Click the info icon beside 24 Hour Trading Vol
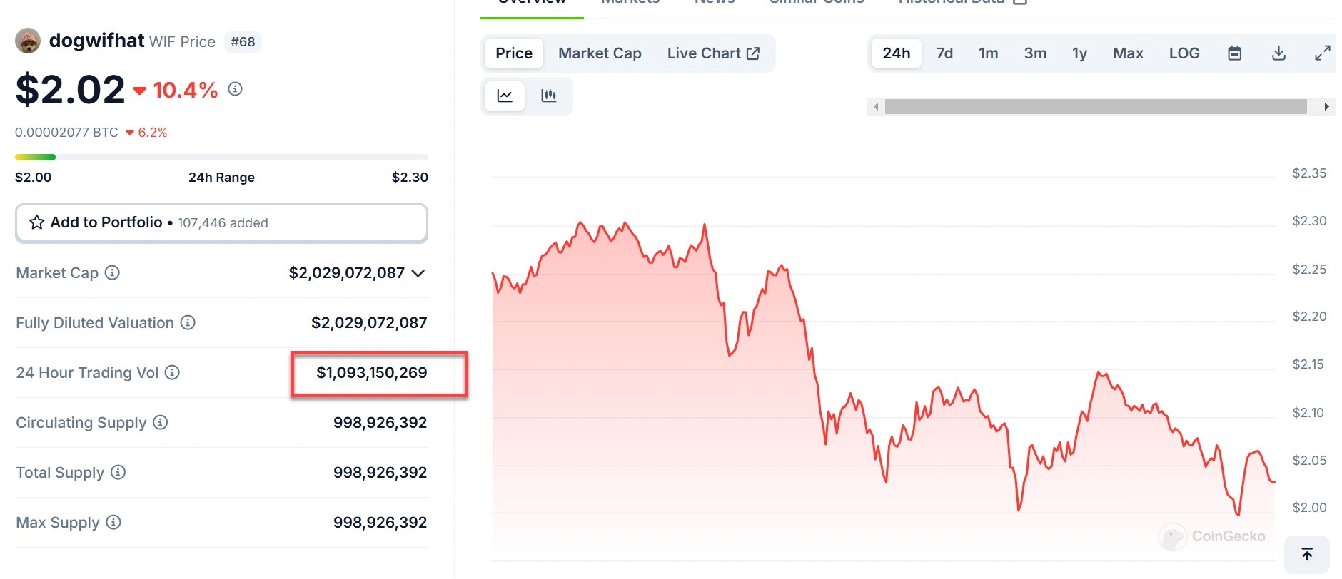Image resolution: width=1342 pixels, height=579 pixels. (x=172, y=372)
